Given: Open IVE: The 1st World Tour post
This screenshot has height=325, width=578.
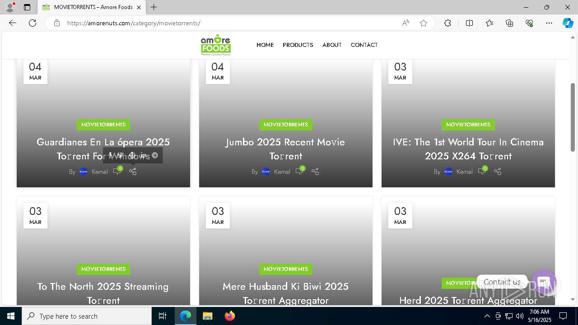Looking at the screenshot, I should [468, 149].
